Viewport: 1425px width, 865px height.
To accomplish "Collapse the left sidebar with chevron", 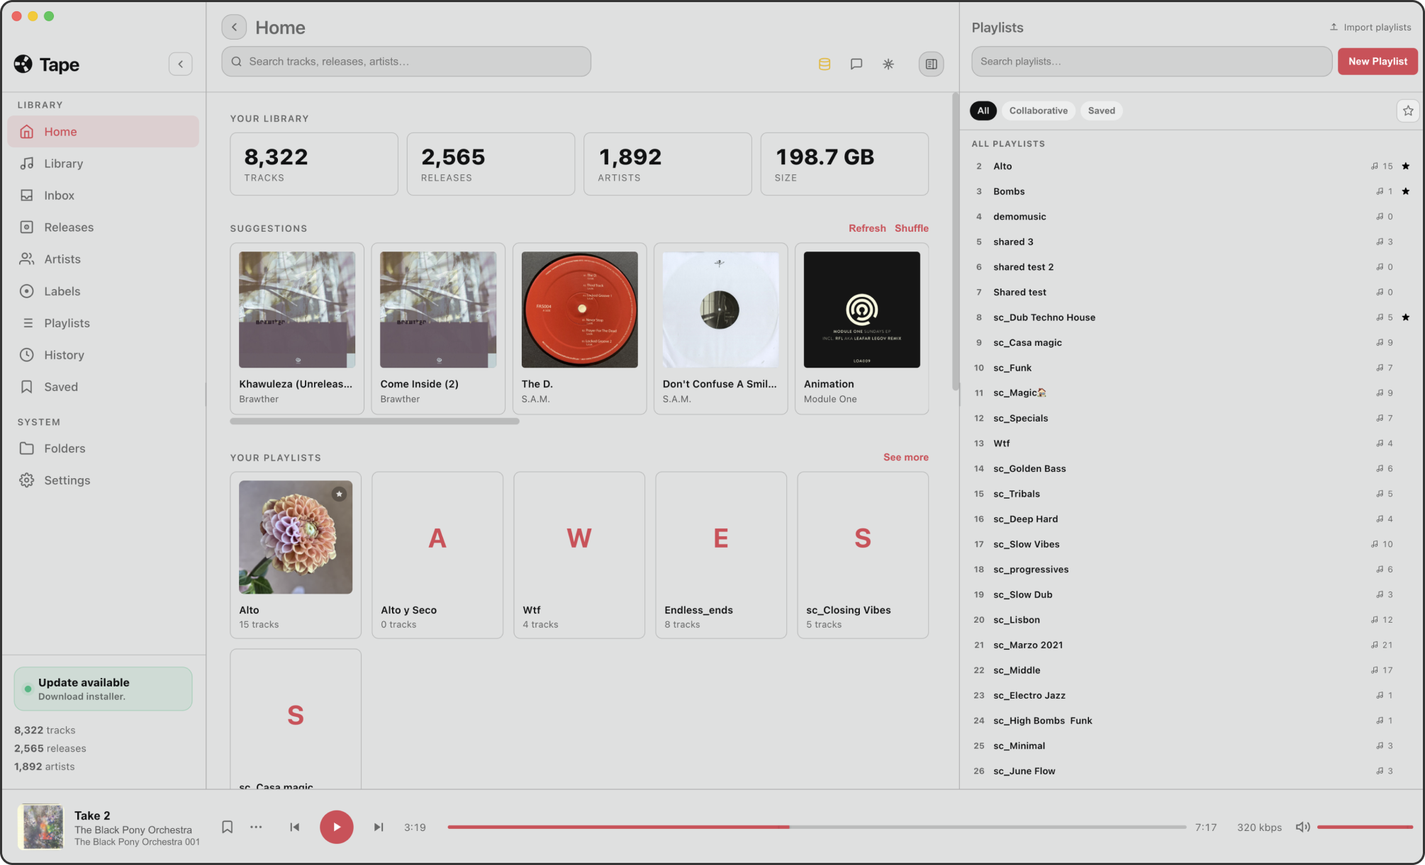I will tap(181, 64).
